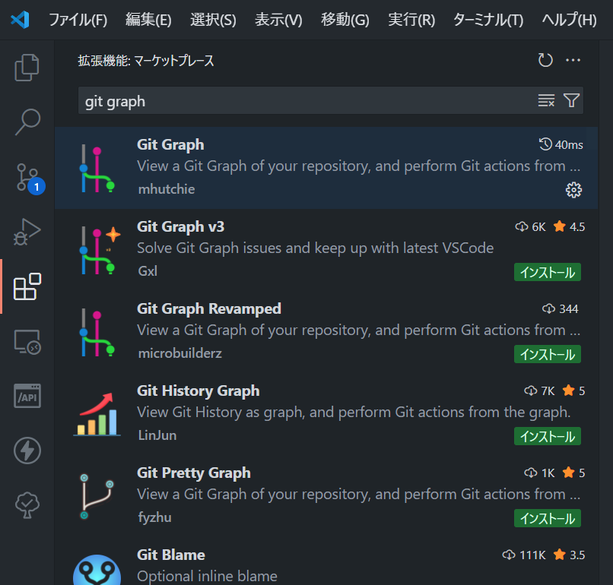Click the 1K download count of Git Pretty Graph
Viewport: 613px width, 585px height.
pyautogui.click(x=539, y=473)
